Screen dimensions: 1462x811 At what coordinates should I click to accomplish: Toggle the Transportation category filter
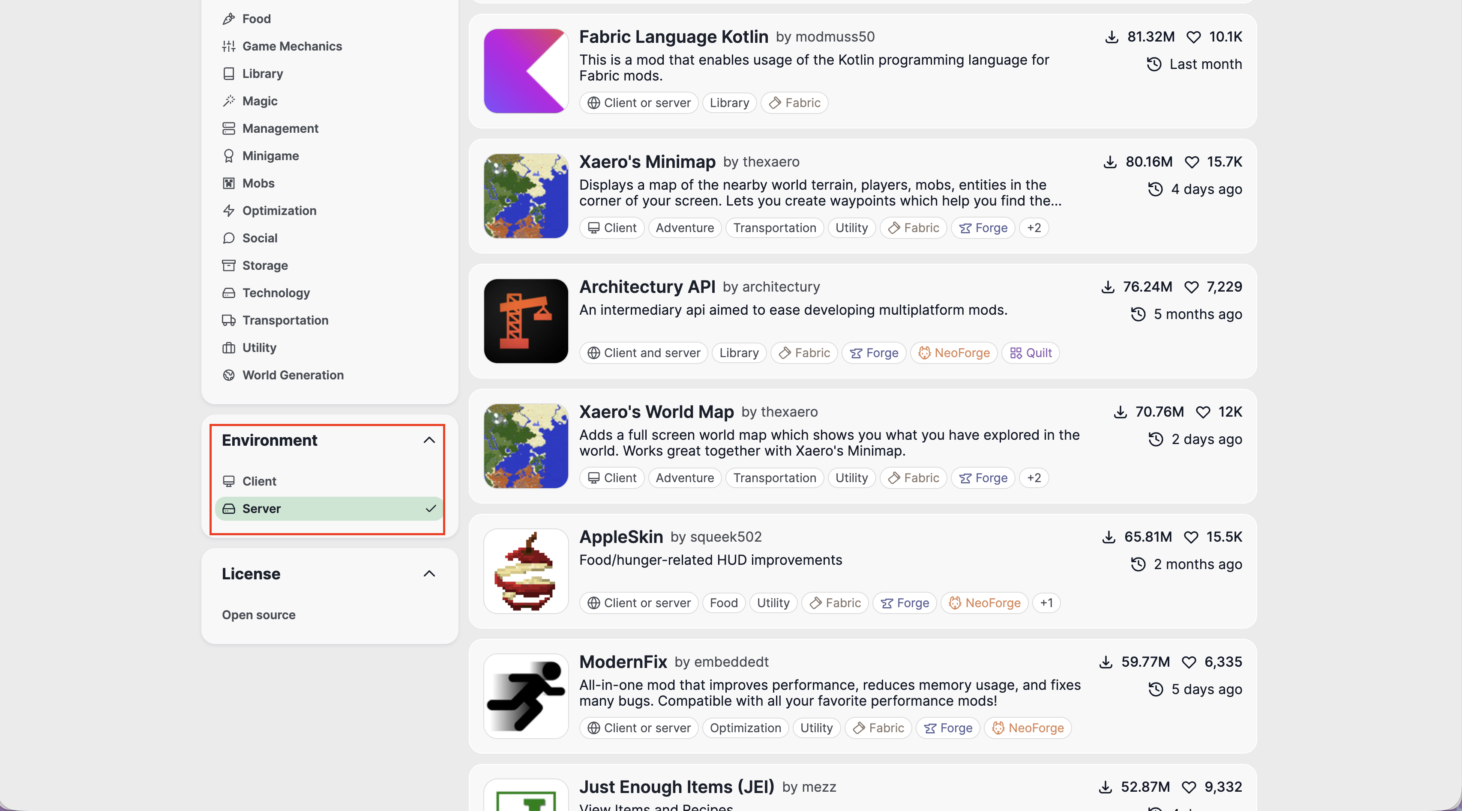[x=329, y=320]
